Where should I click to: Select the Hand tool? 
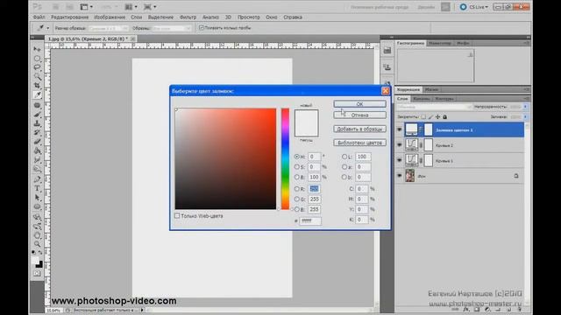pos(37,235)
